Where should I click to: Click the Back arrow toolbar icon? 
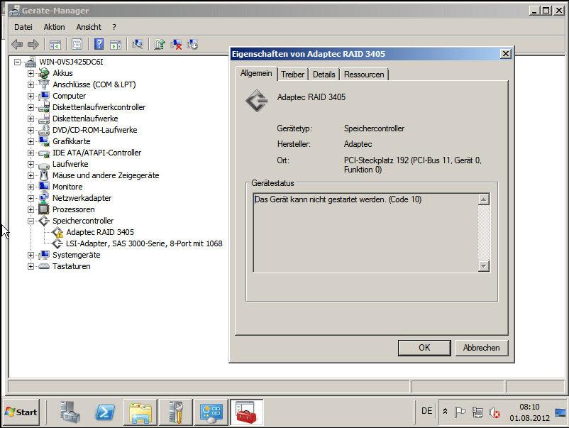pos(17,44)
